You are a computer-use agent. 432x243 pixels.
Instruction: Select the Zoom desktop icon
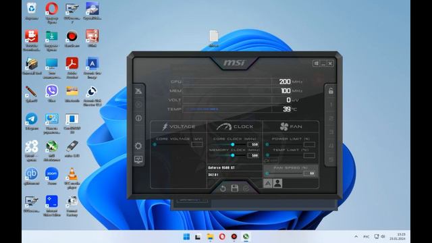(x=52, y=176)
